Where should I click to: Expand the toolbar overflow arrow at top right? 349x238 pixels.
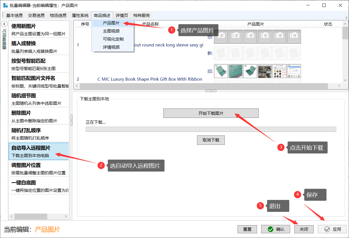coord(346,17)
